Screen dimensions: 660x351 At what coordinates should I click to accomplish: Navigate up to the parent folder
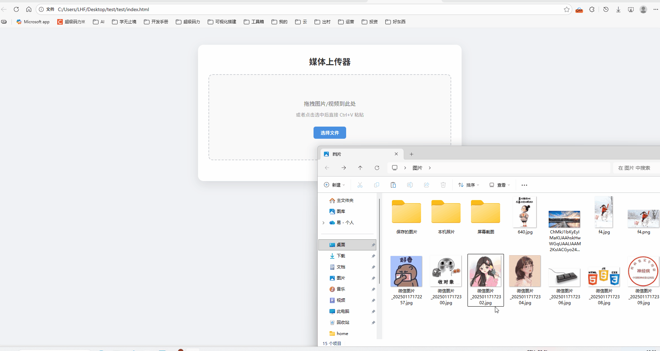[360, 168]
